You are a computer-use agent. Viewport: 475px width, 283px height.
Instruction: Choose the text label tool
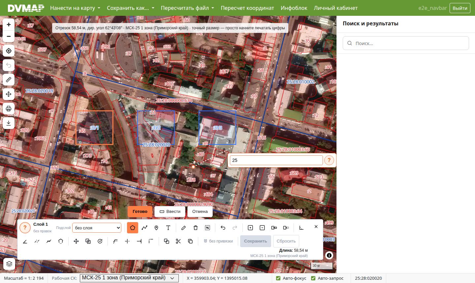click(x=168, y=228)
